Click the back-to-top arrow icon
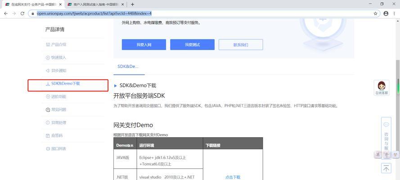Screen dimensions: 400x180 (x=386, y=168)
